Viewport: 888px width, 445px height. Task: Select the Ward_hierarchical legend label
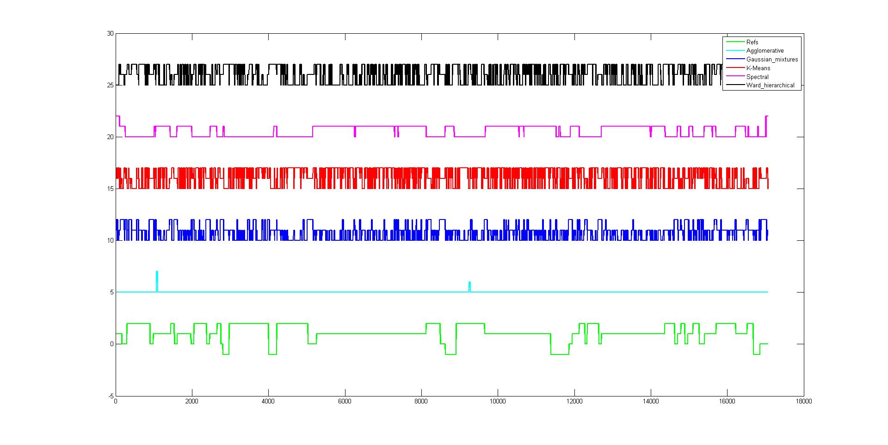click(770, 85)
